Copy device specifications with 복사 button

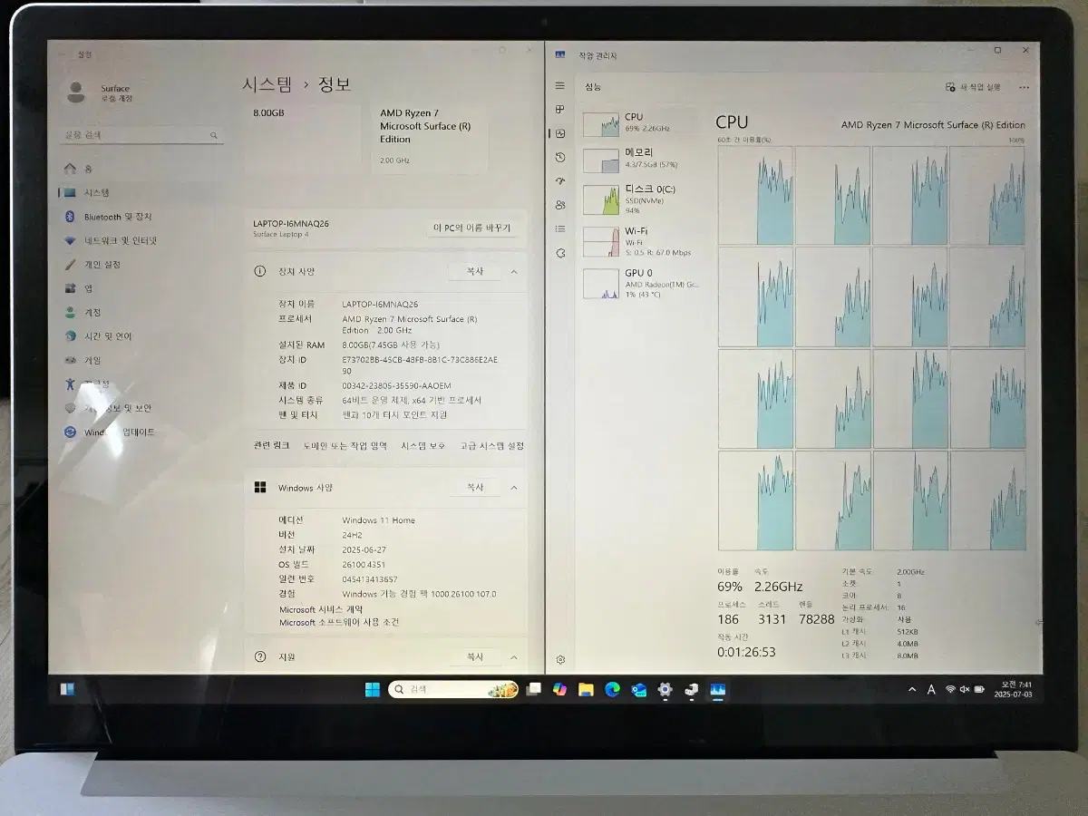(475, 272)
